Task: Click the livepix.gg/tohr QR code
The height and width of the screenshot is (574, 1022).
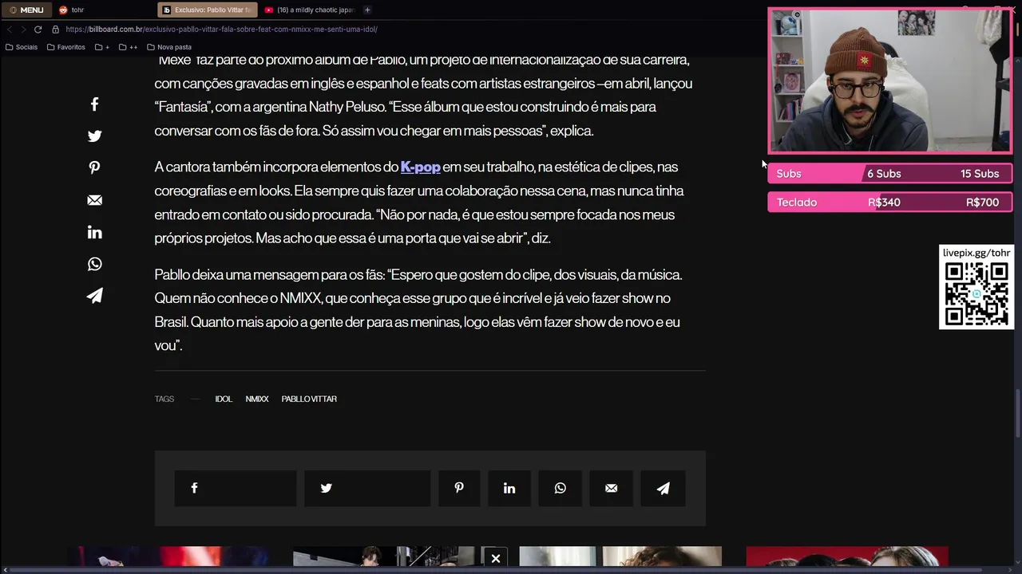Action: pos(976,293)
